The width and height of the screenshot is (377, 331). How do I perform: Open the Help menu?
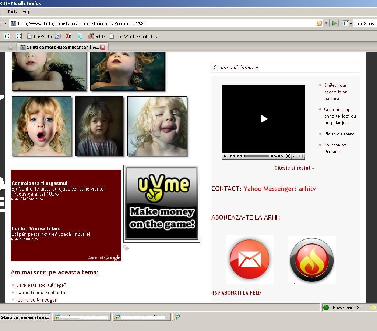[x=26, y=12]
